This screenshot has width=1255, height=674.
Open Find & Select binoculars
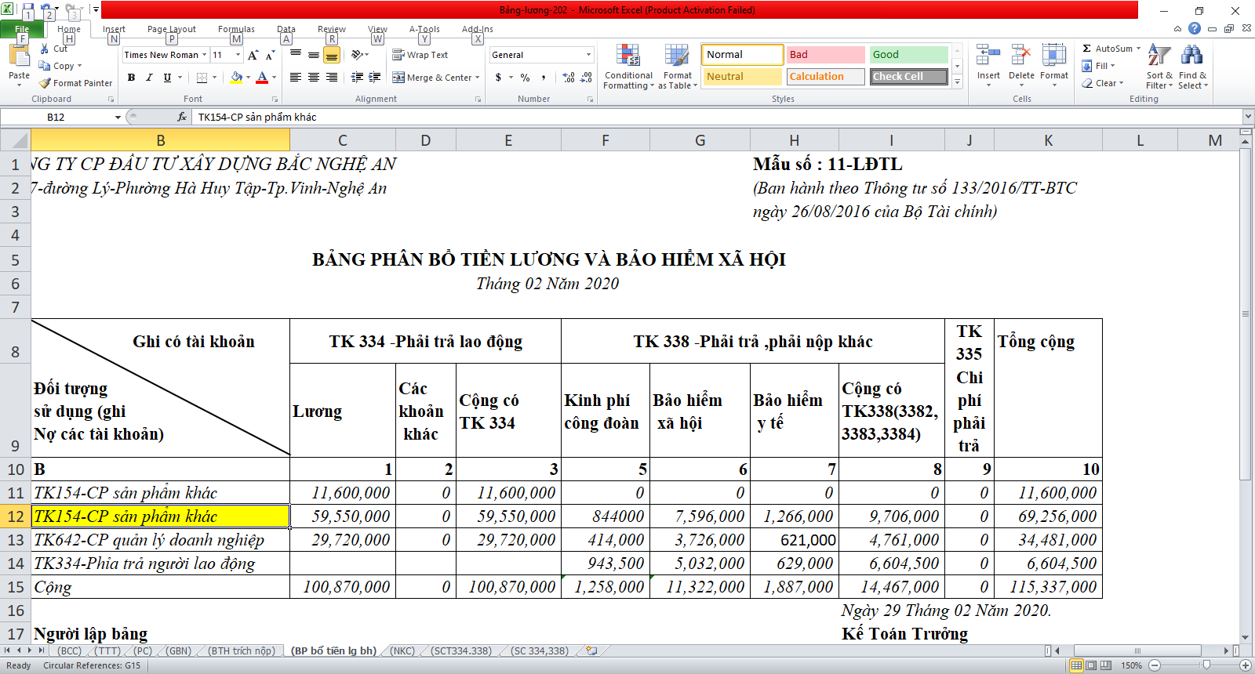point(1191,67)
